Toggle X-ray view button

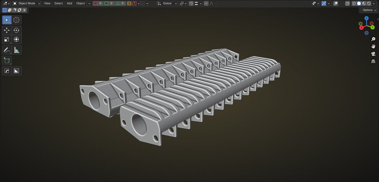coord(347,3)
